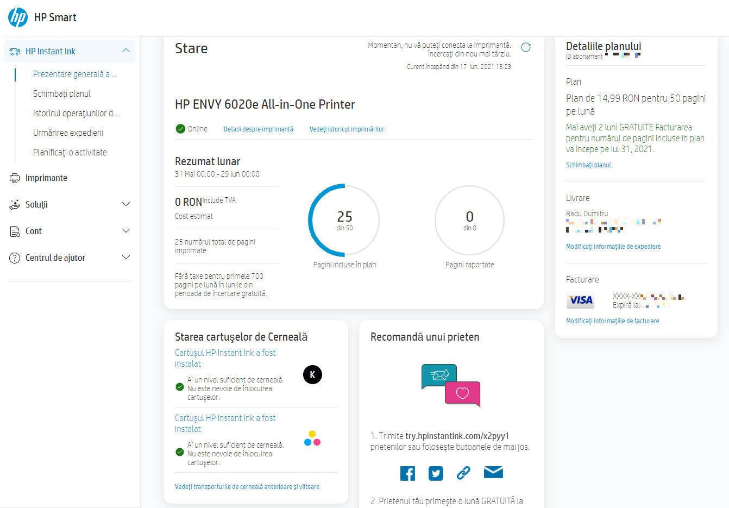The height and width of the screenshot is (508, 729).
Task: Refresh printer status with the reload icon
Action: tap(526, 47)
